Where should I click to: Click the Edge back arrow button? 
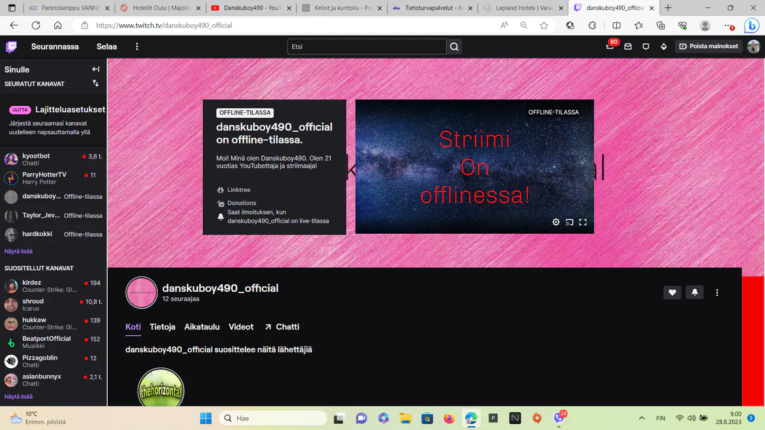pos(14,25)
